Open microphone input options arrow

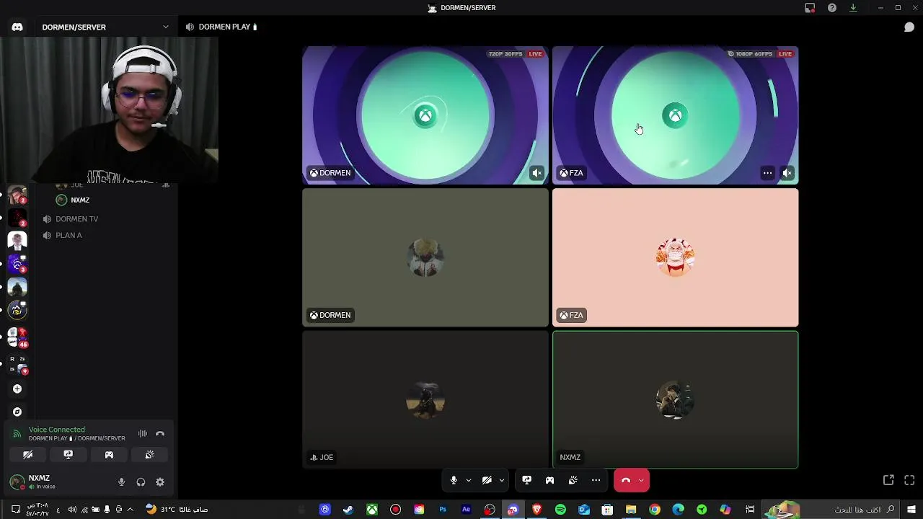point(469,480)
